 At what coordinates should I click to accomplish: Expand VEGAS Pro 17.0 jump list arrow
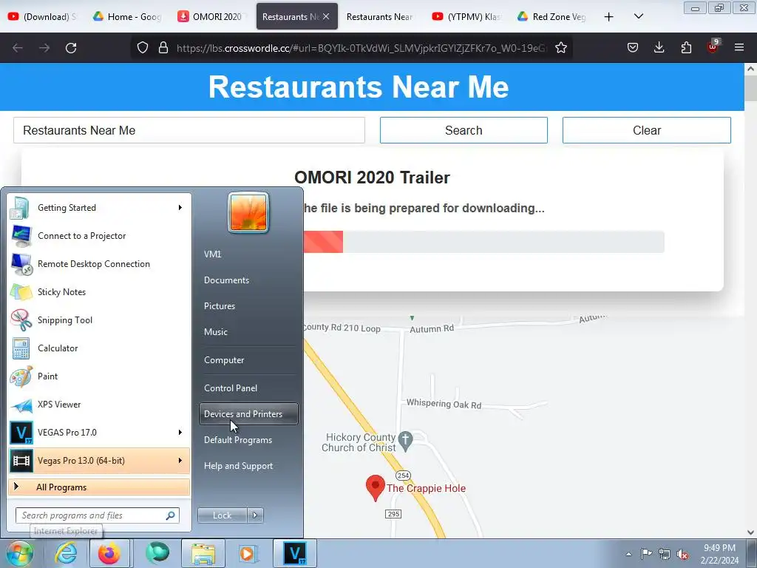click(x=180, y=432)
